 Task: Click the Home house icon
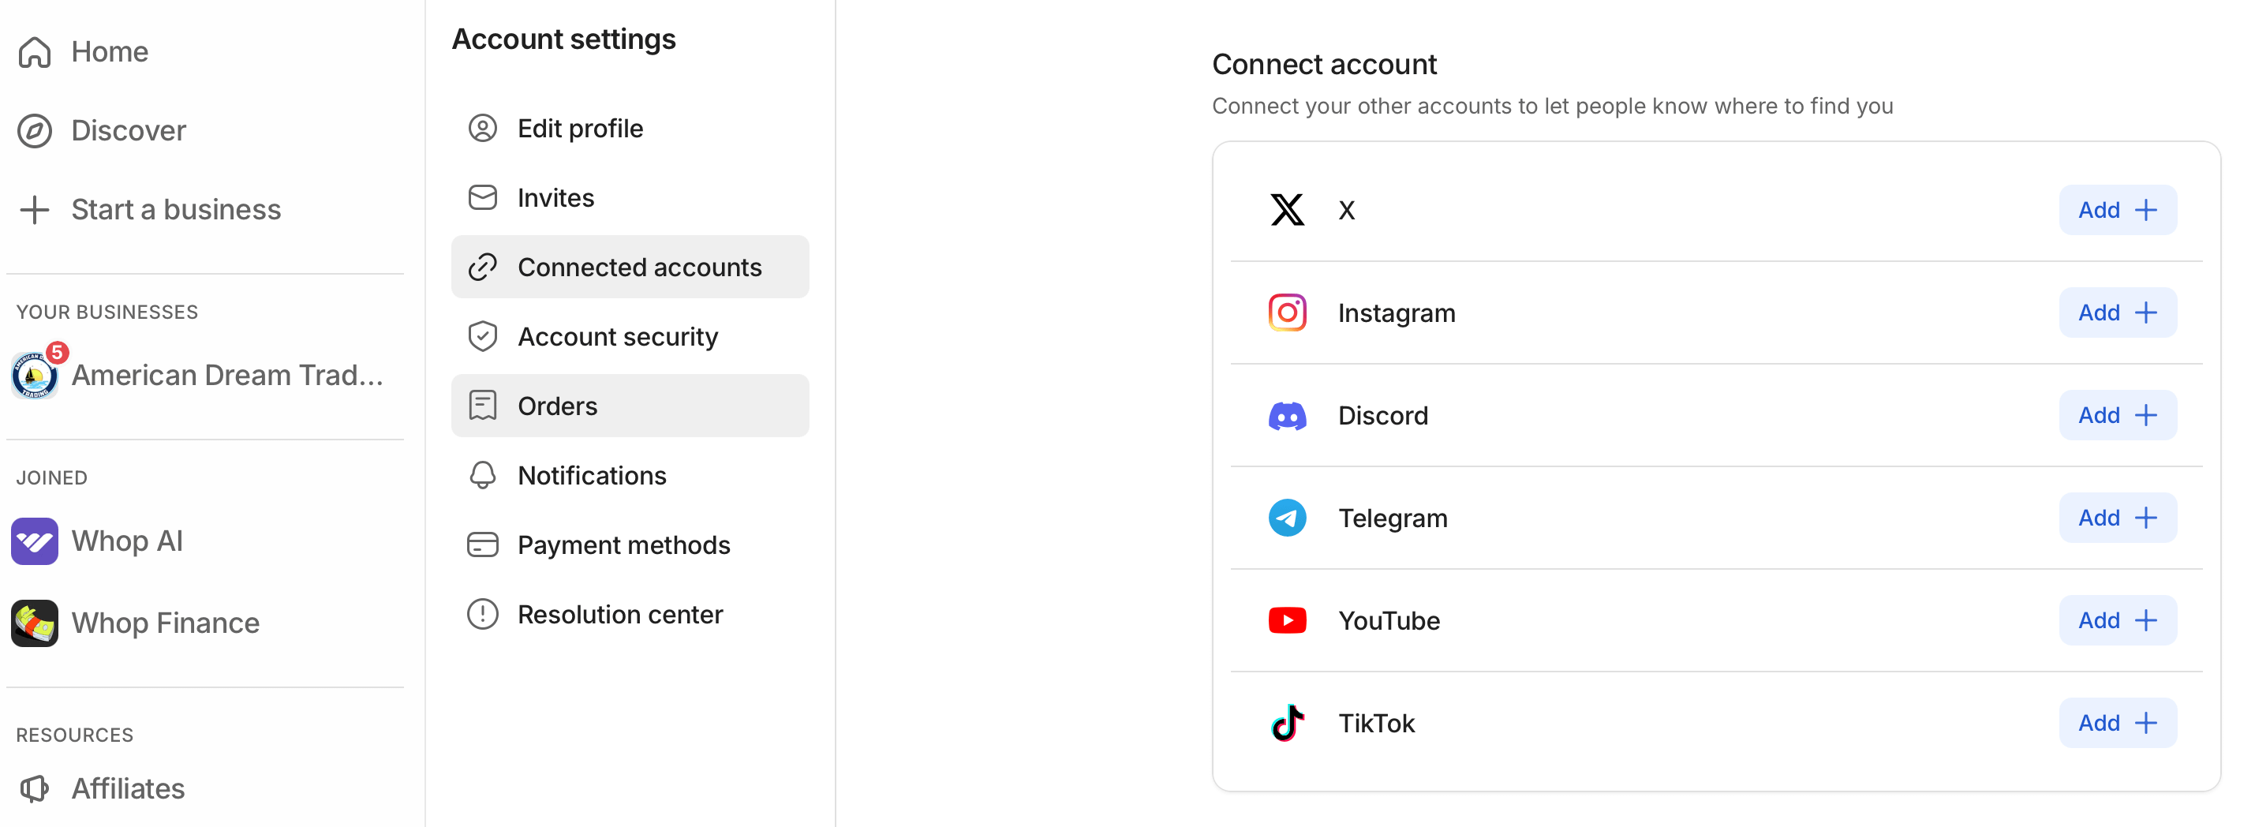[35, 51]
